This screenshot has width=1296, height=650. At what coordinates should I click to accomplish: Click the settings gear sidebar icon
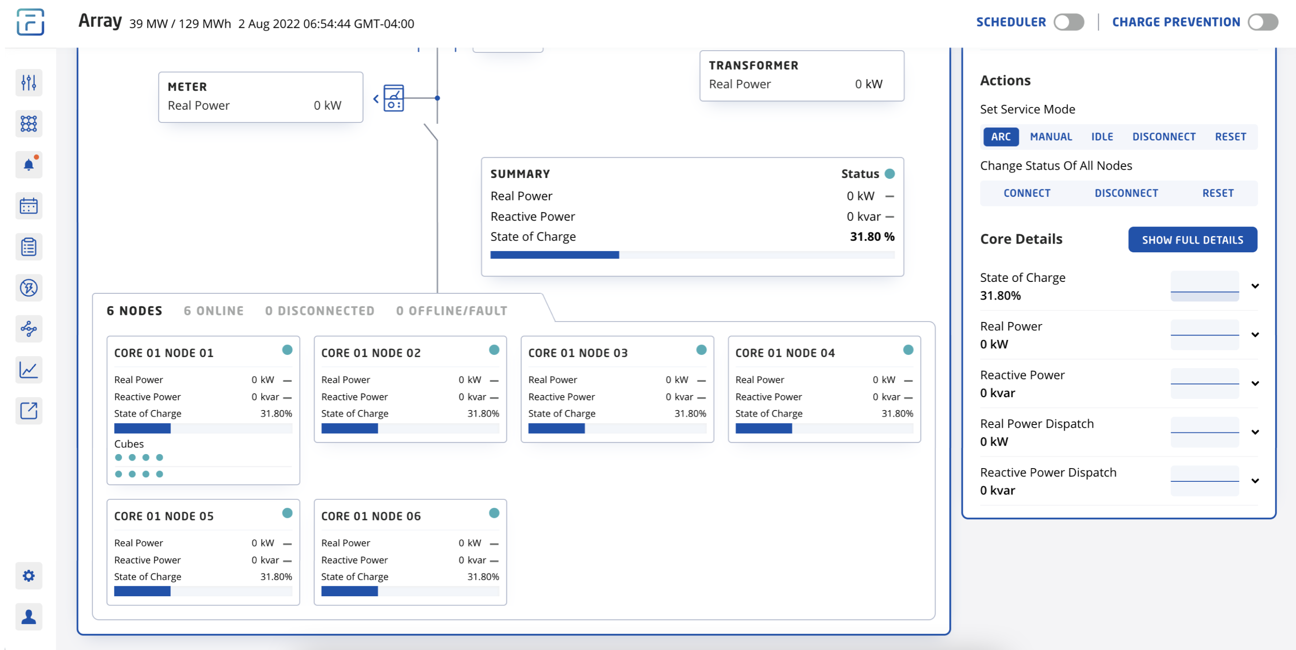click(29, 576)
